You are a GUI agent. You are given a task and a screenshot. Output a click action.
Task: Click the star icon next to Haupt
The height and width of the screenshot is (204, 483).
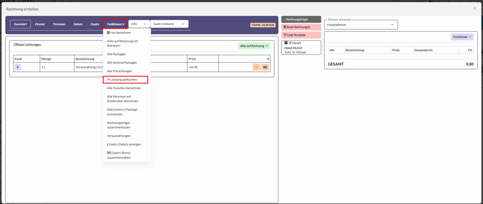tap(290, 43)
